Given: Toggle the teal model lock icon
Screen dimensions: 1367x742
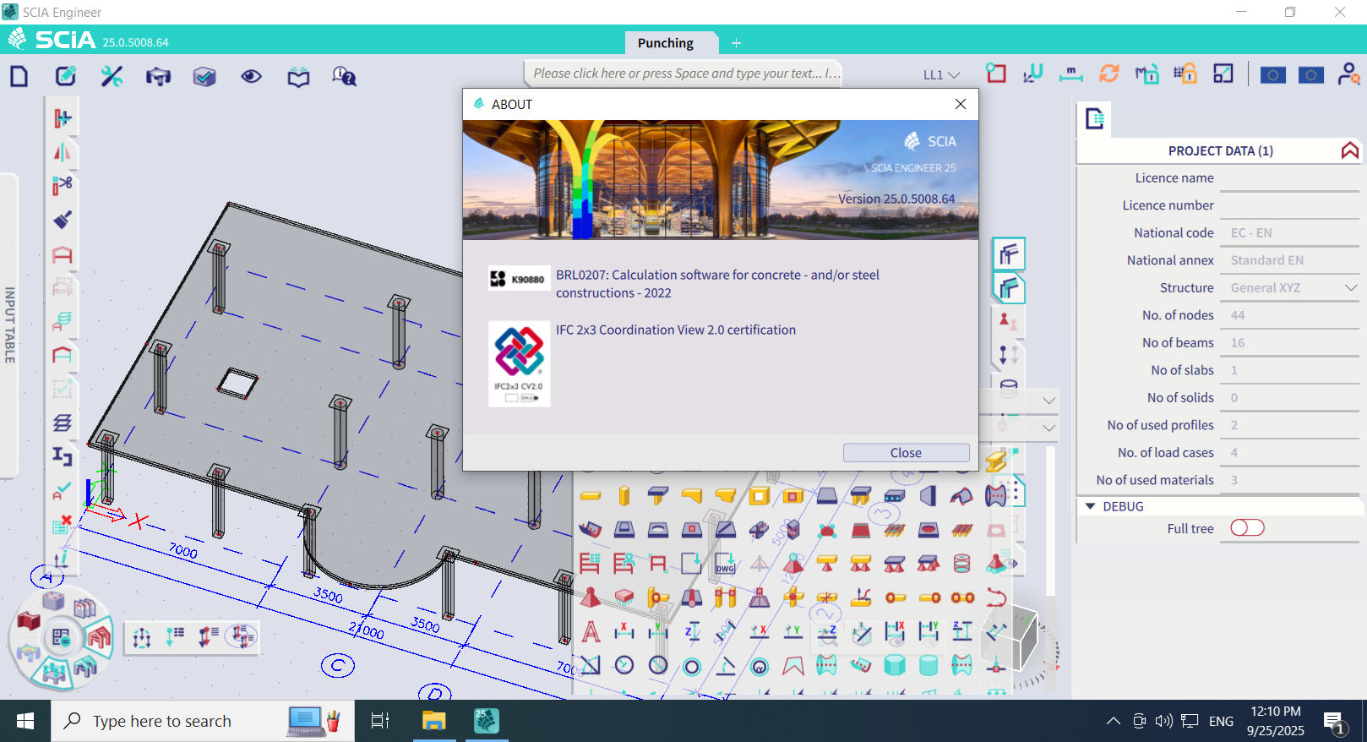Looking at the screenshot, I should tap(1146, 74).
